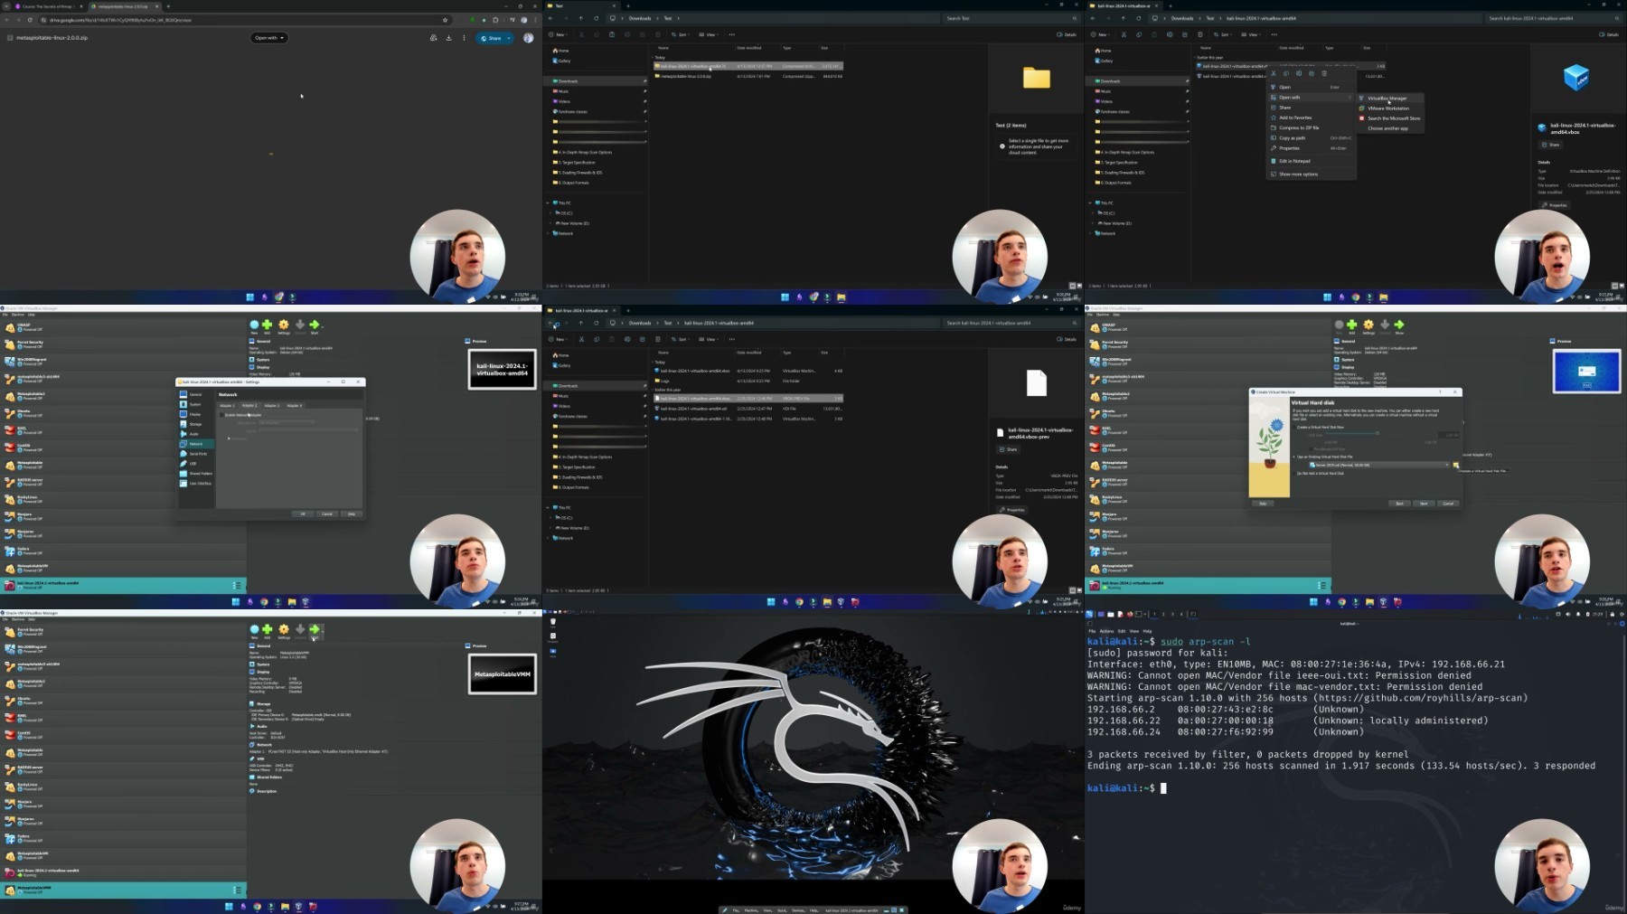1627x914 pixels.
Task: Switch to the Adapter 1 tab
Action: (x=227, y=405)
